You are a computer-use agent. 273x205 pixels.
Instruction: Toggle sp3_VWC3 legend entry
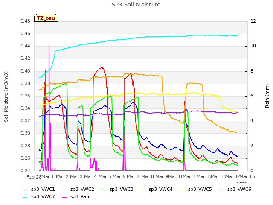(x=117, y=190)
